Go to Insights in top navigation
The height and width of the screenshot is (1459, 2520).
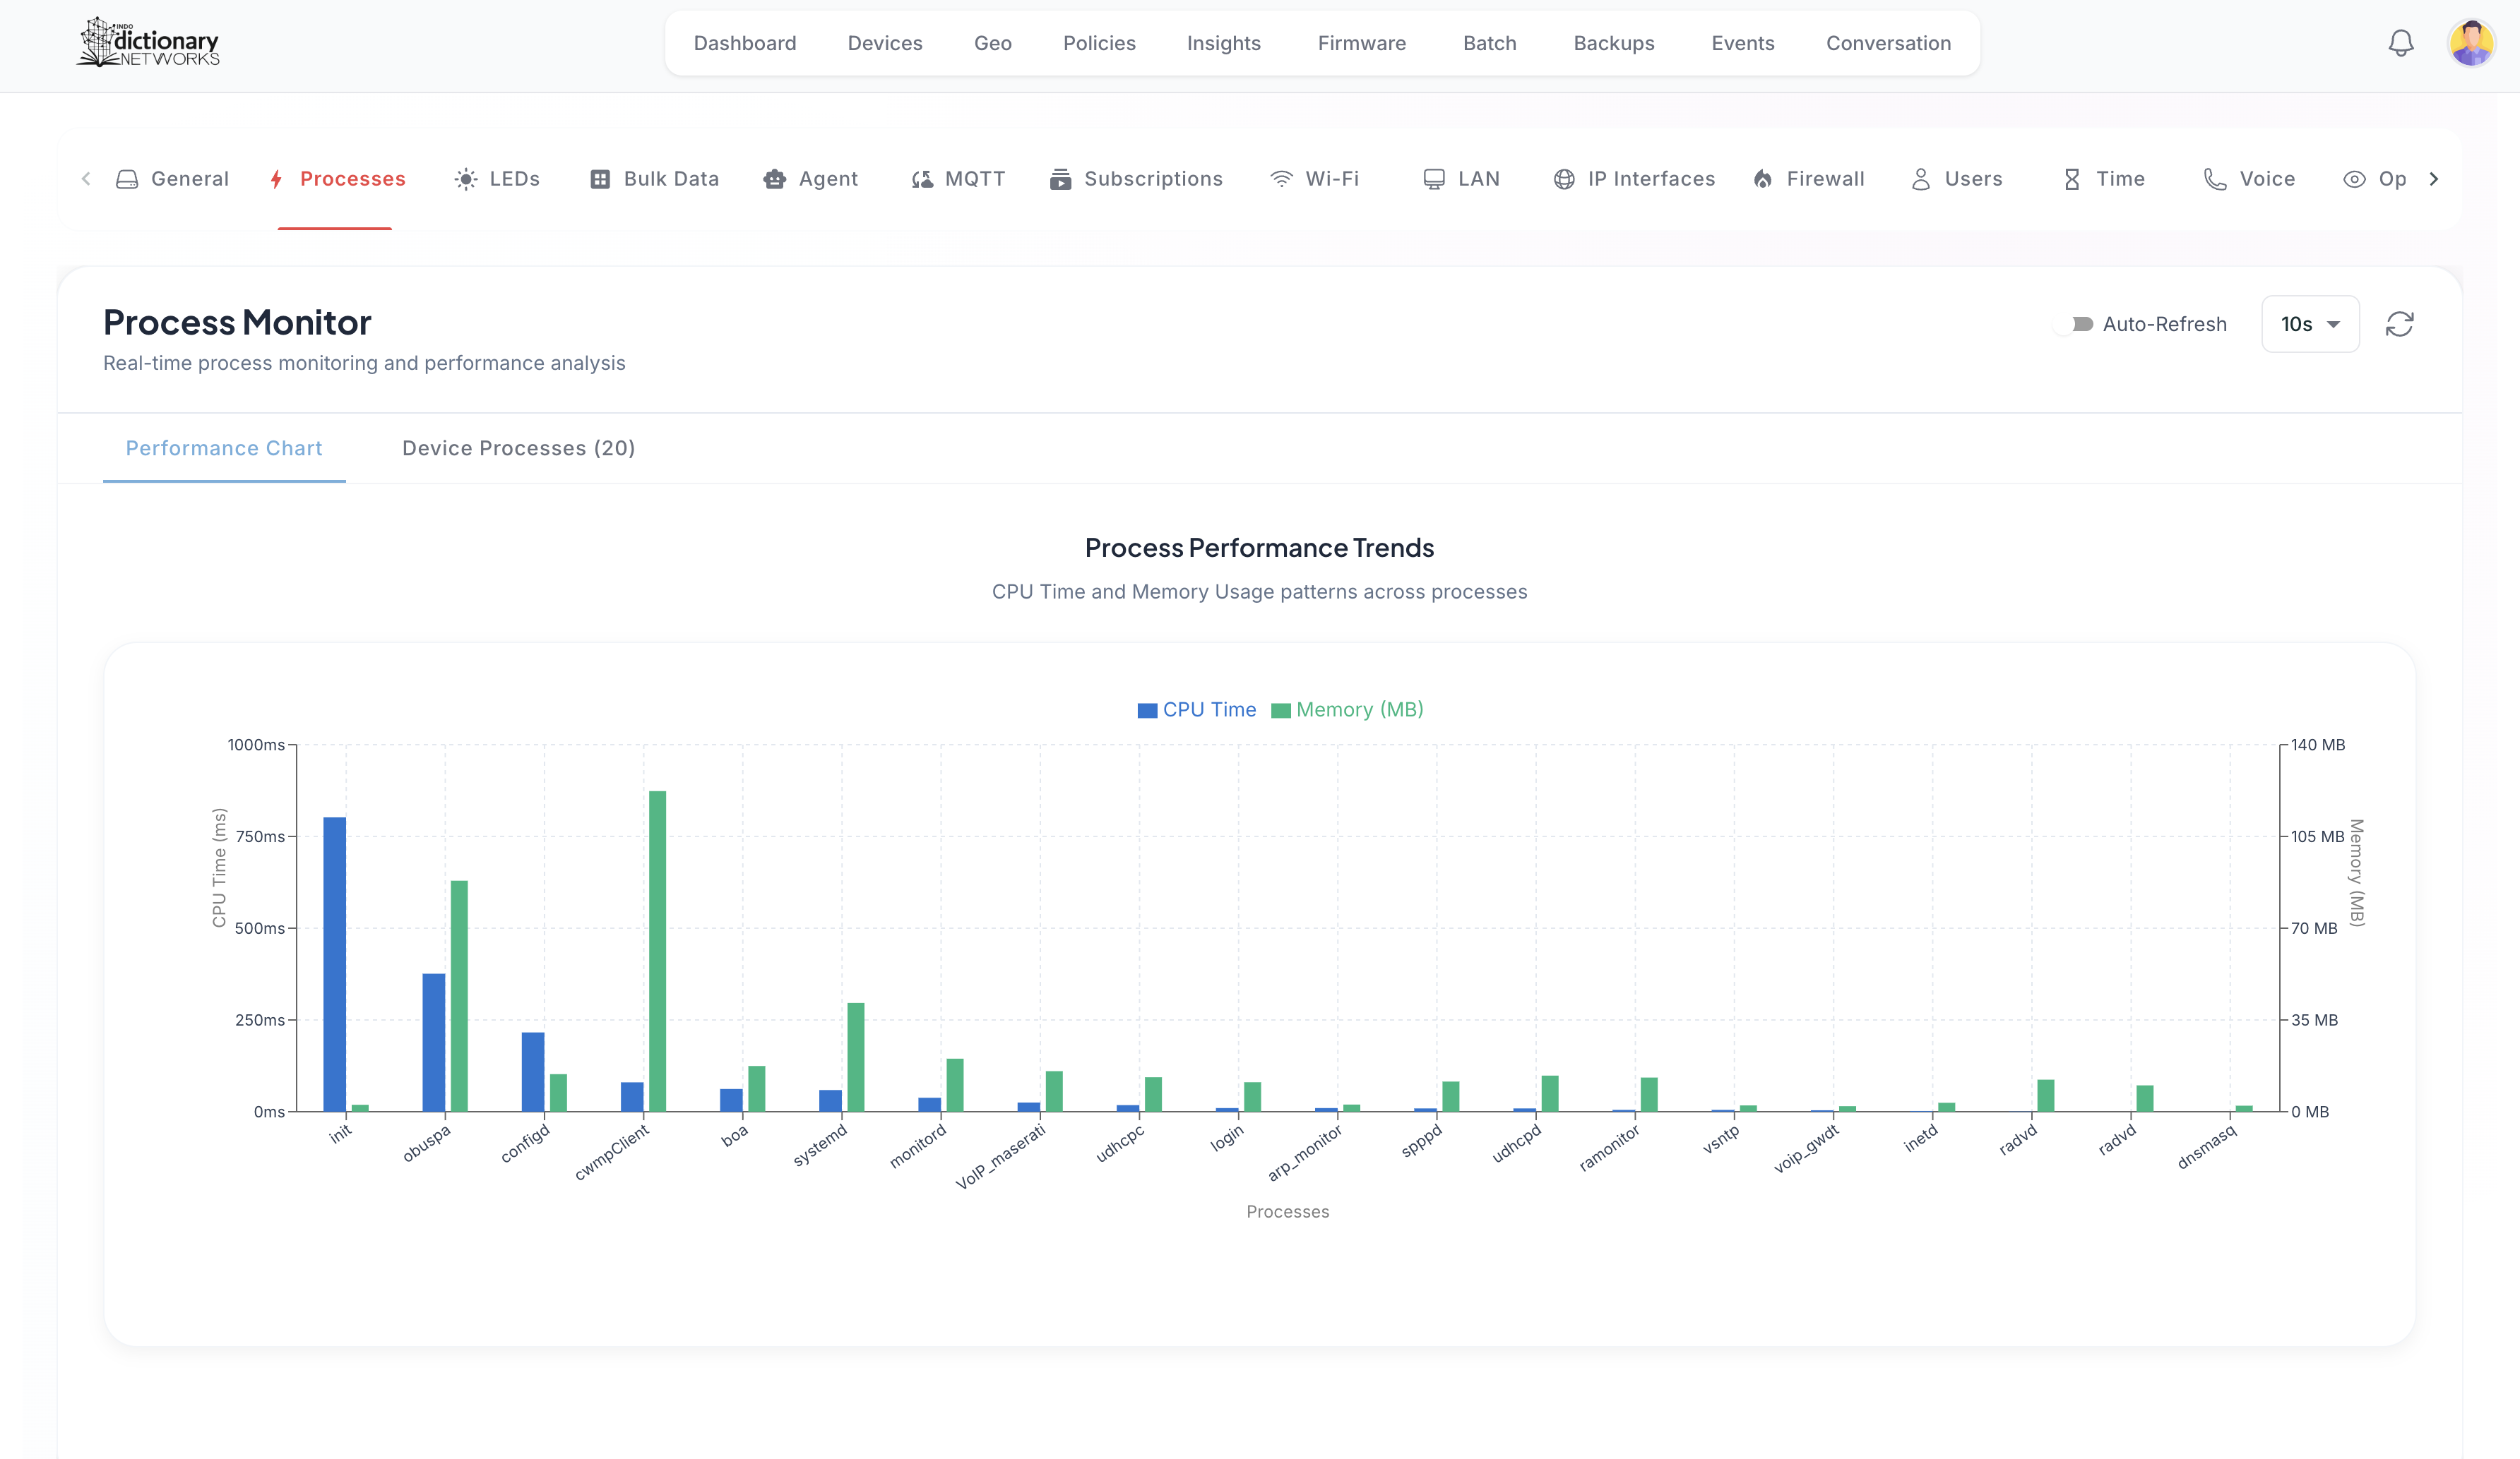(x=1223, y=43)
